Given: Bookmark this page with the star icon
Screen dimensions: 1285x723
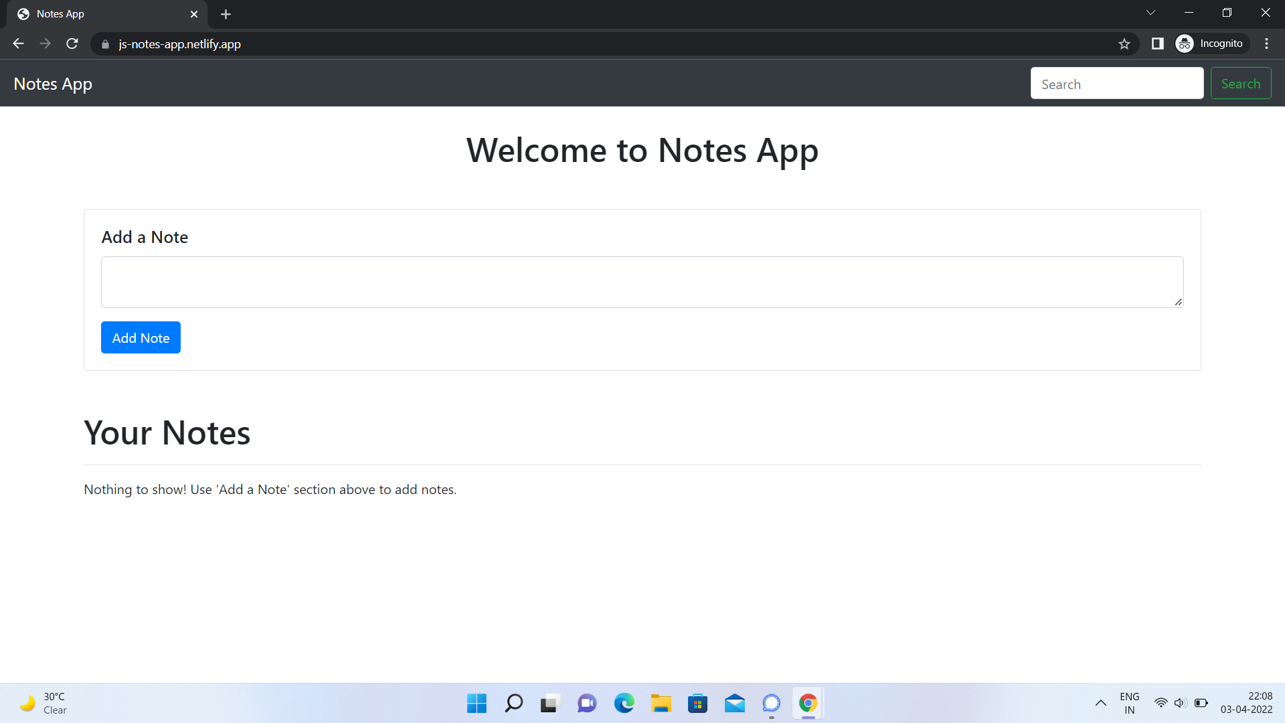Looking at the screenshot, I should (1124, 44).
